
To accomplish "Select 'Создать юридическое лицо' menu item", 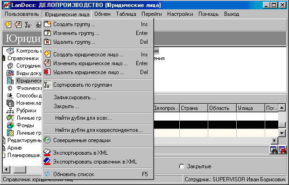I will point(98,55).
